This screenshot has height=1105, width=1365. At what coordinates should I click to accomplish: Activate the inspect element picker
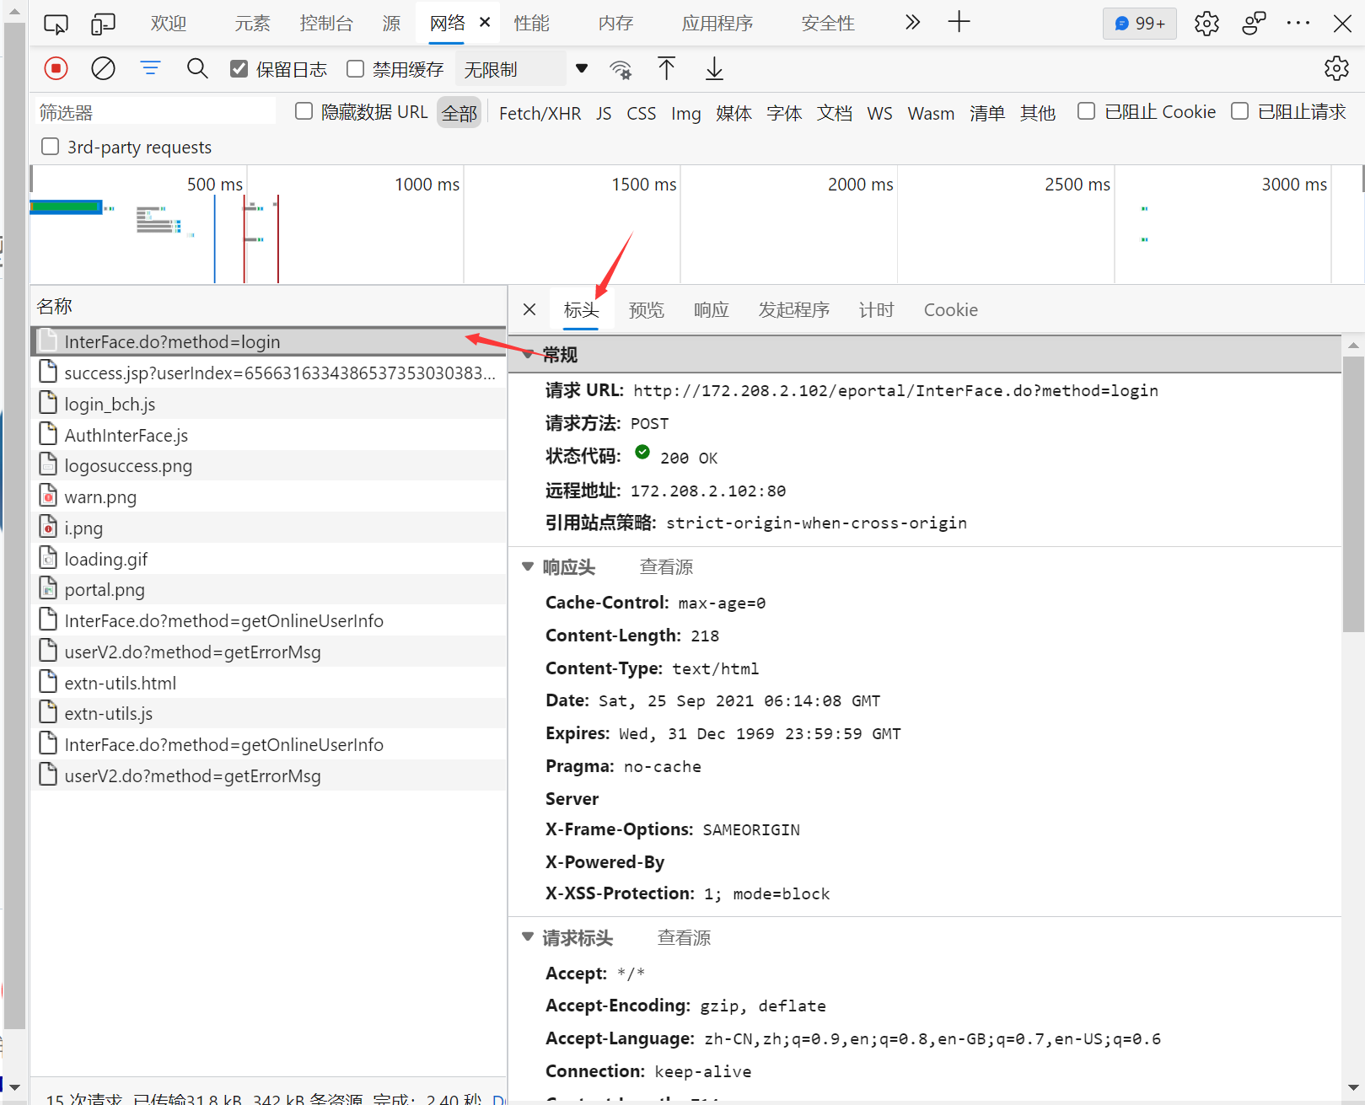(56, 23)
